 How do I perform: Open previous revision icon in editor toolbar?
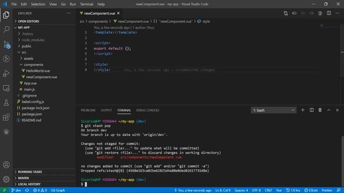(294, 13)
